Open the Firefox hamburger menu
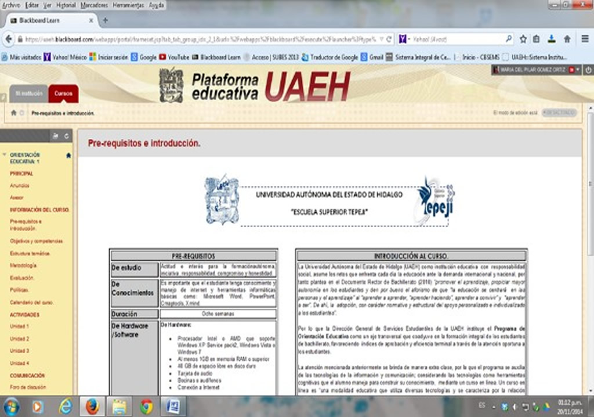 (585, 39)
